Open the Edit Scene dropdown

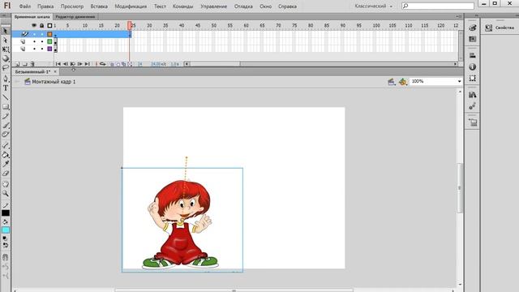click(391, 82)
